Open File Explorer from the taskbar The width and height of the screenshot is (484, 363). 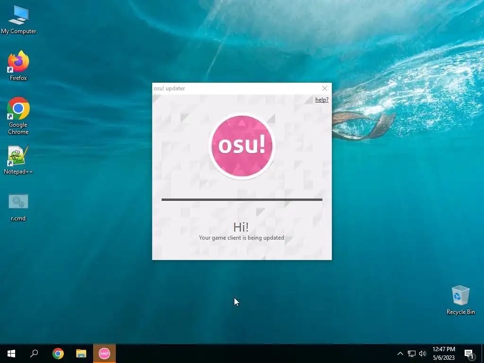(x=81, y=354)
